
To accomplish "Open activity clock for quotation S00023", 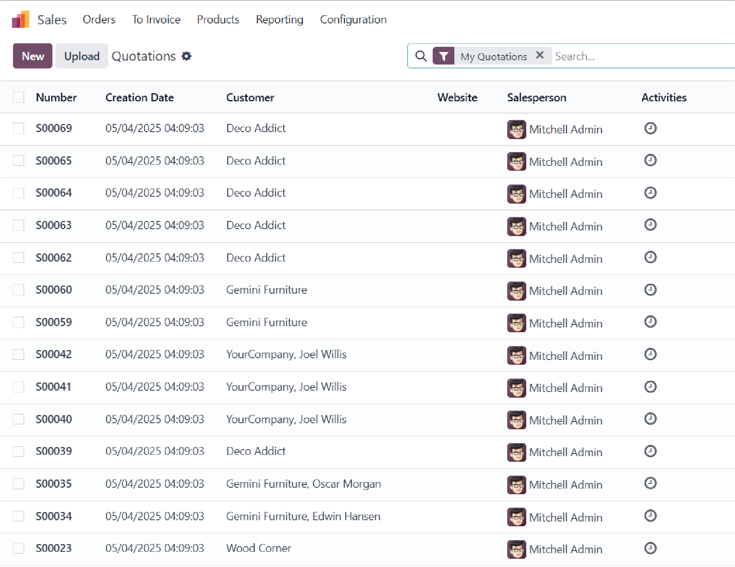I will click(x=650, y=548).
